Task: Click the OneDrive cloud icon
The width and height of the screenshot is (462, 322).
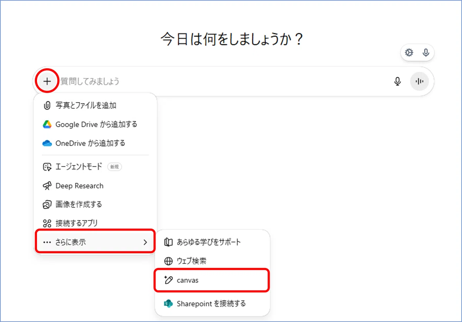Action: click(47, 143)
